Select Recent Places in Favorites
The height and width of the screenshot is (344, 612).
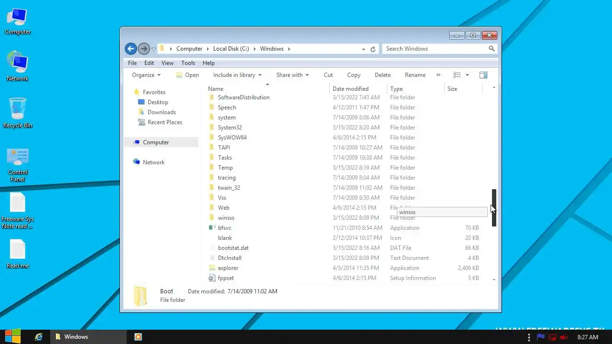pos(164,122)
